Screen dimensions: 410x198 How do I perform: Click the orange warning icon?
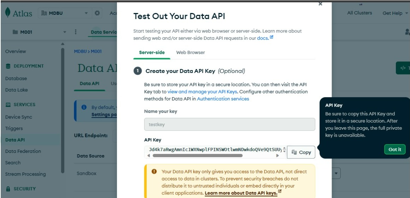click(154, 172)
